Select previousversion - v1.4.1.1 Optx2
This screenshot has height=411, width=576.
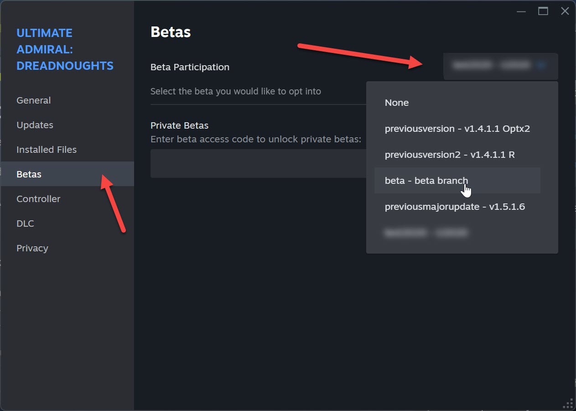pyautogui.click(x=457, y=129)
